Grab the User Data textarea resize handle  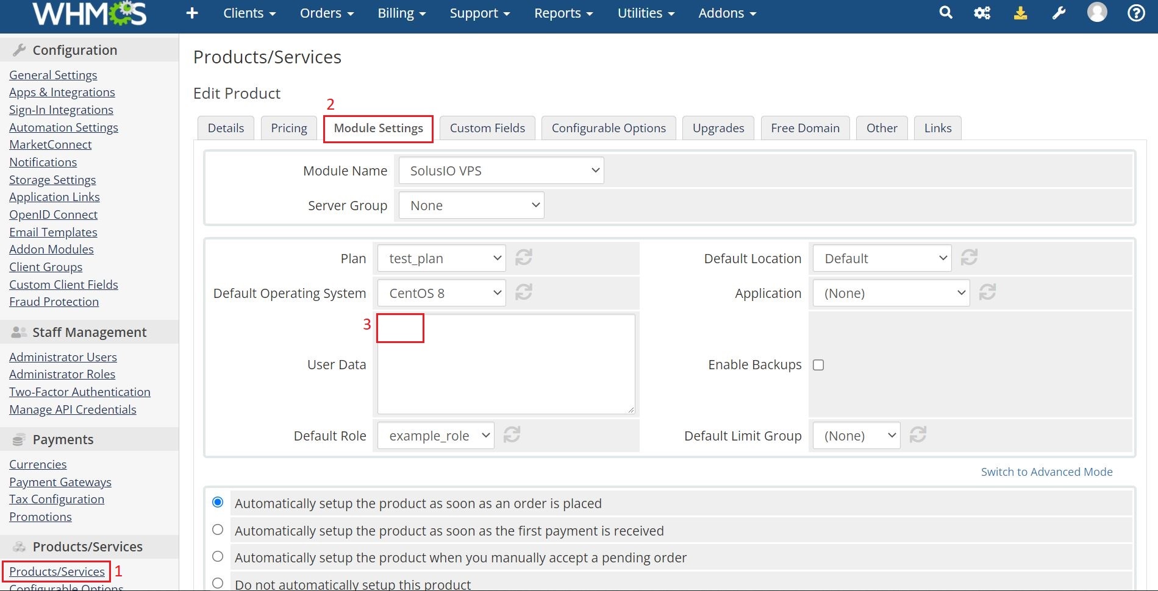631,410
